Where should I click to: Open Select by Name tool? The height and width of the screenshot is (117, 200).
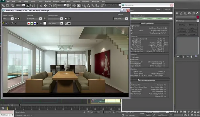(x=32, y=6)
